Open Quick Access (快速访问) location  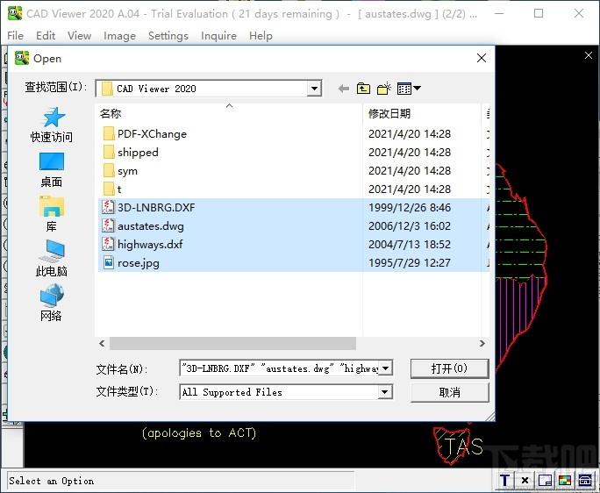coord(52,125)
